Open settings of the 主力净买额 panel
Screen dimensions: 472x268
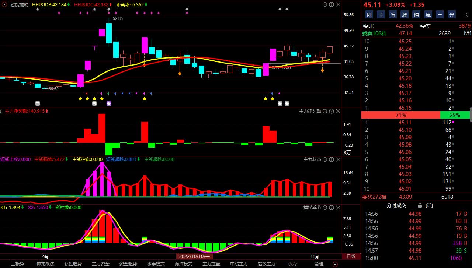pyautogui.click(x=325, y=111)
